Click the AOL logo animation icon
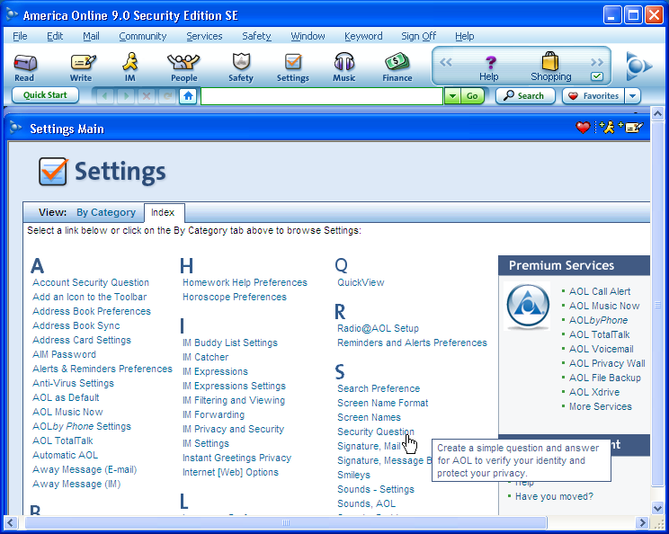669x534 pixels. pos(639,67)
